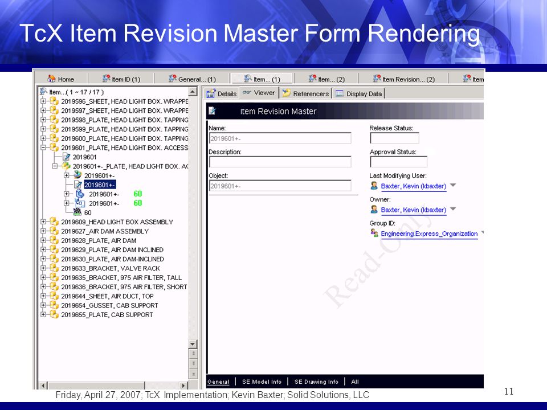Click the Description input field
This screenshot has height=410, width=547.
(280, 162)
